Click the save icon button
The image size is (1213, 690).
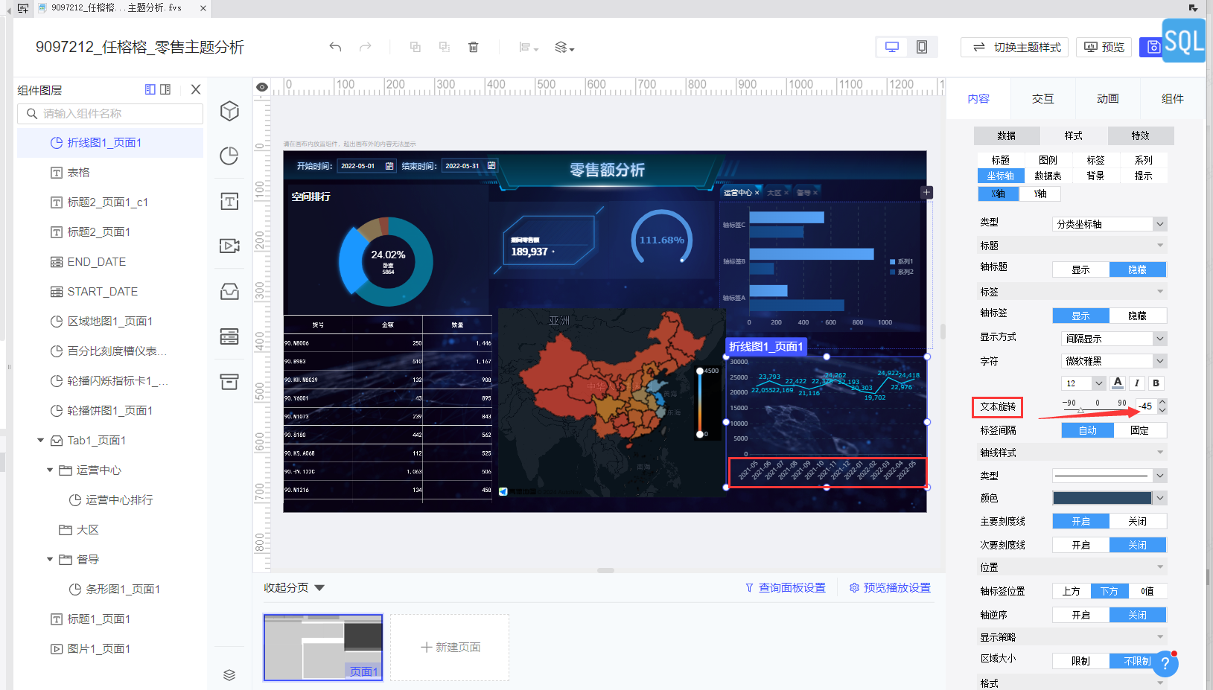tap(1153, 47)
